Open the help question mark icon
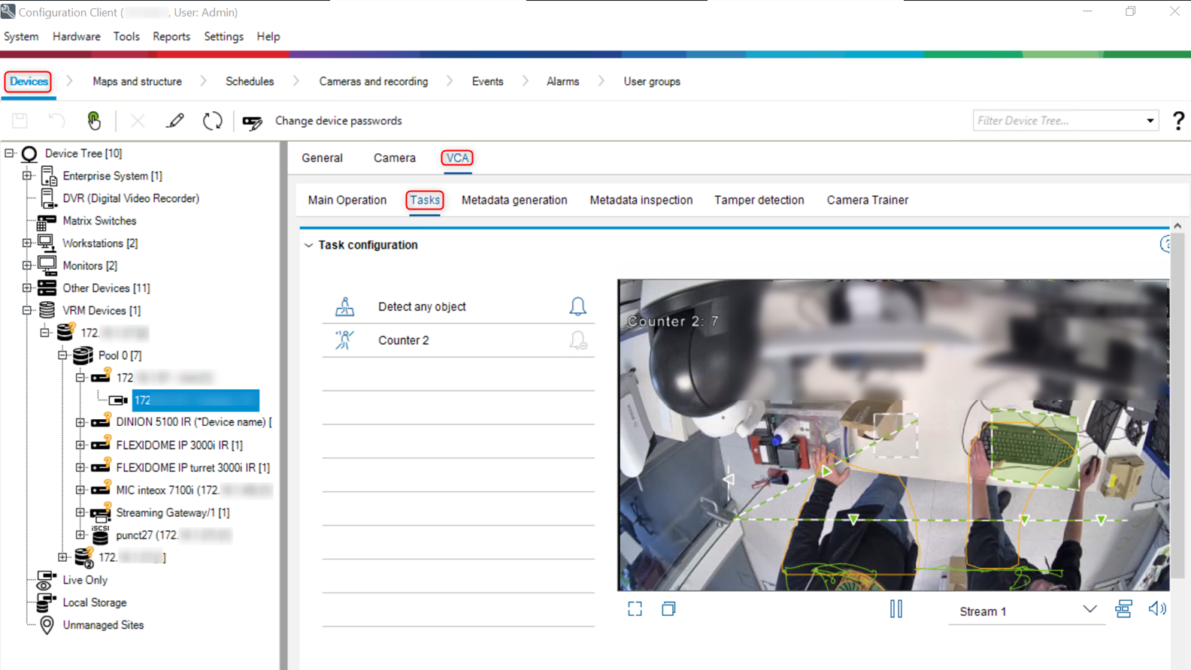This screenshot has height=670, width=1191. click(1177, 121)
